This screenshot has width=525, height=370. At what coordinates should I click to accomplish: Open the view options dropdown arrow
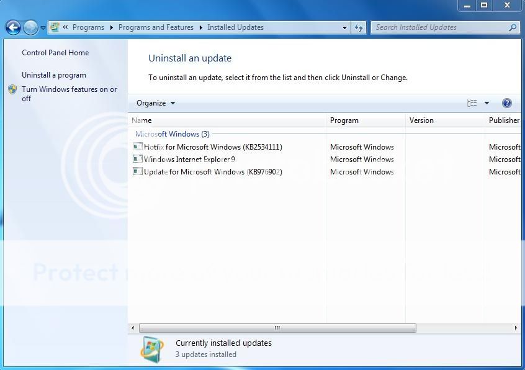click(487, 103)
